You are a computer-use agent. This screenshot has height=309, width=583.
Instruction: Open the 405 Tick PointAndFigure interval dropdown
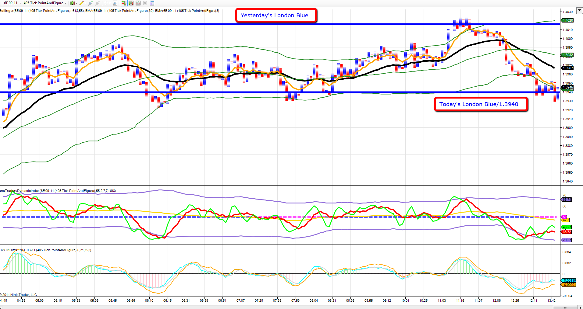45,3
